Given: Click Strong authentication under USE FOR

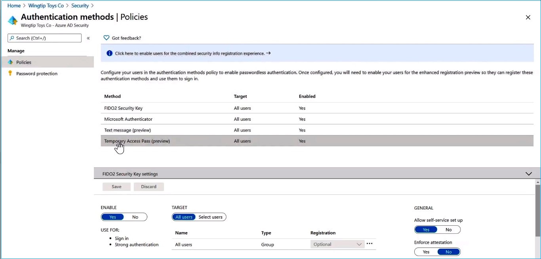Looking at the screenshot, I should pyautogui.click(x=137, y=245).
